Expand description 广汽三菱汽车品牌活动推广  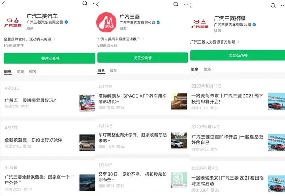[120, 39]
